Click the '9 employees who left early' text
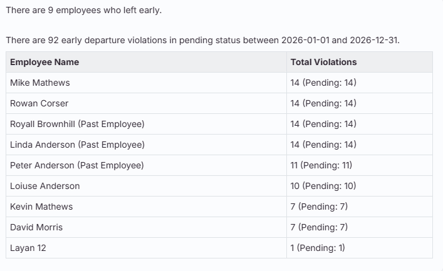The width and height of the screenshot is (443, 271). click(105, 10)
